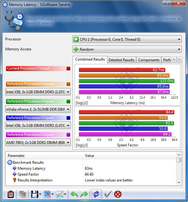Open the nVidia nForce 2 dropdown
Image resolution: width=188 pixels, height=202 pixels.
pyautogui.click(x=38, y=109)
